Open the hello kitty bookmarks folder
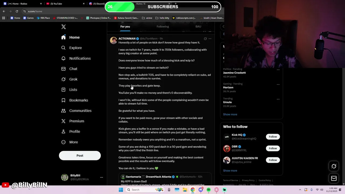The width and height of the screenshot is (345, 194). click(162, 18)
